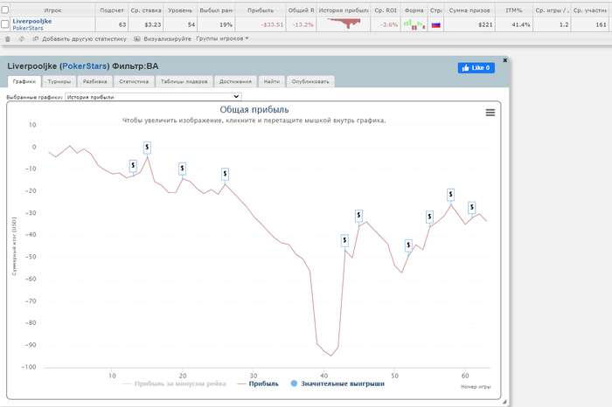Image resolution: width=612 pixels, height=407 pixels.
Task: Click the Визуализируйте link
Action: point(168,39)
